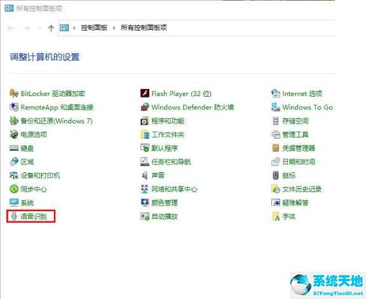This screenshot has width=366, height=299.
Task: Click the fonts letter A icon
Action: point(276,216)
